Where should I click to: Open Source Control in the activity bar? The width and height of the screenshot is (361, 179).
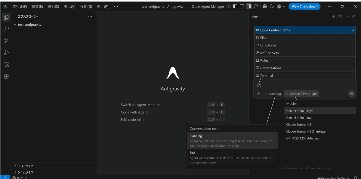click(6, 41)
